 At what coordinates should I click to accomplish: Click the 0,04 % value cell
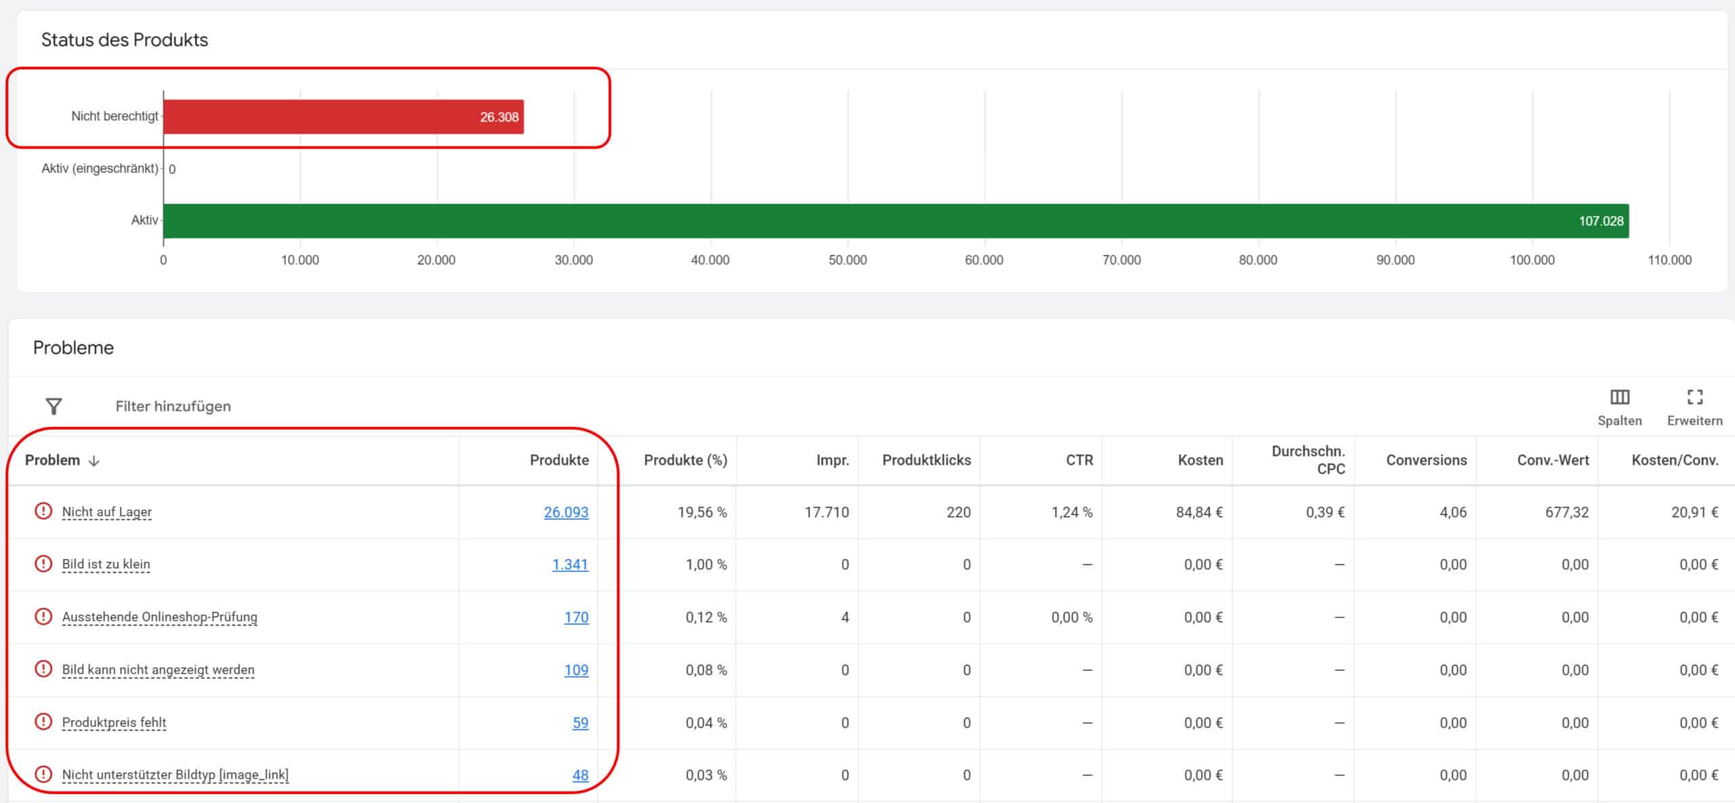[x=706, y=722]
